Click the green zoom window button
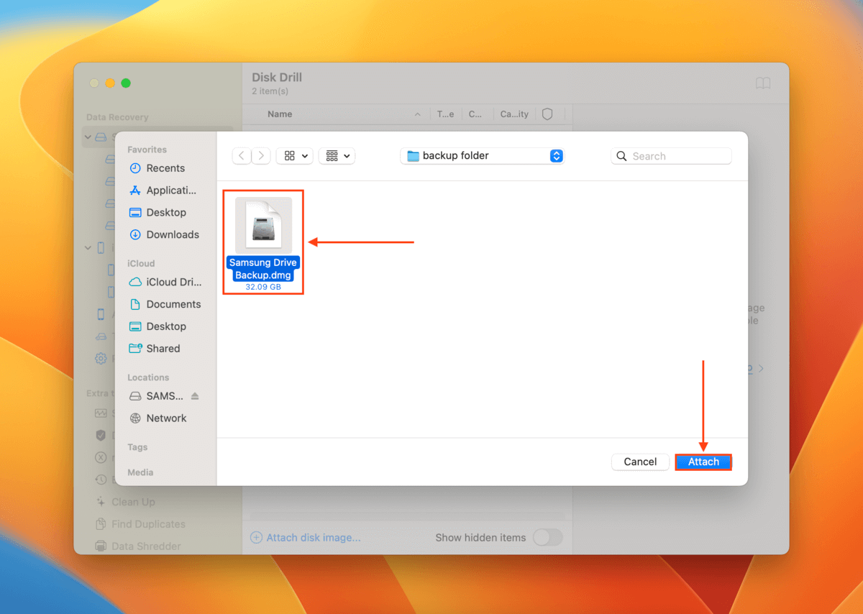The height and width of the screenshot is (614, 863). [126, 83]
